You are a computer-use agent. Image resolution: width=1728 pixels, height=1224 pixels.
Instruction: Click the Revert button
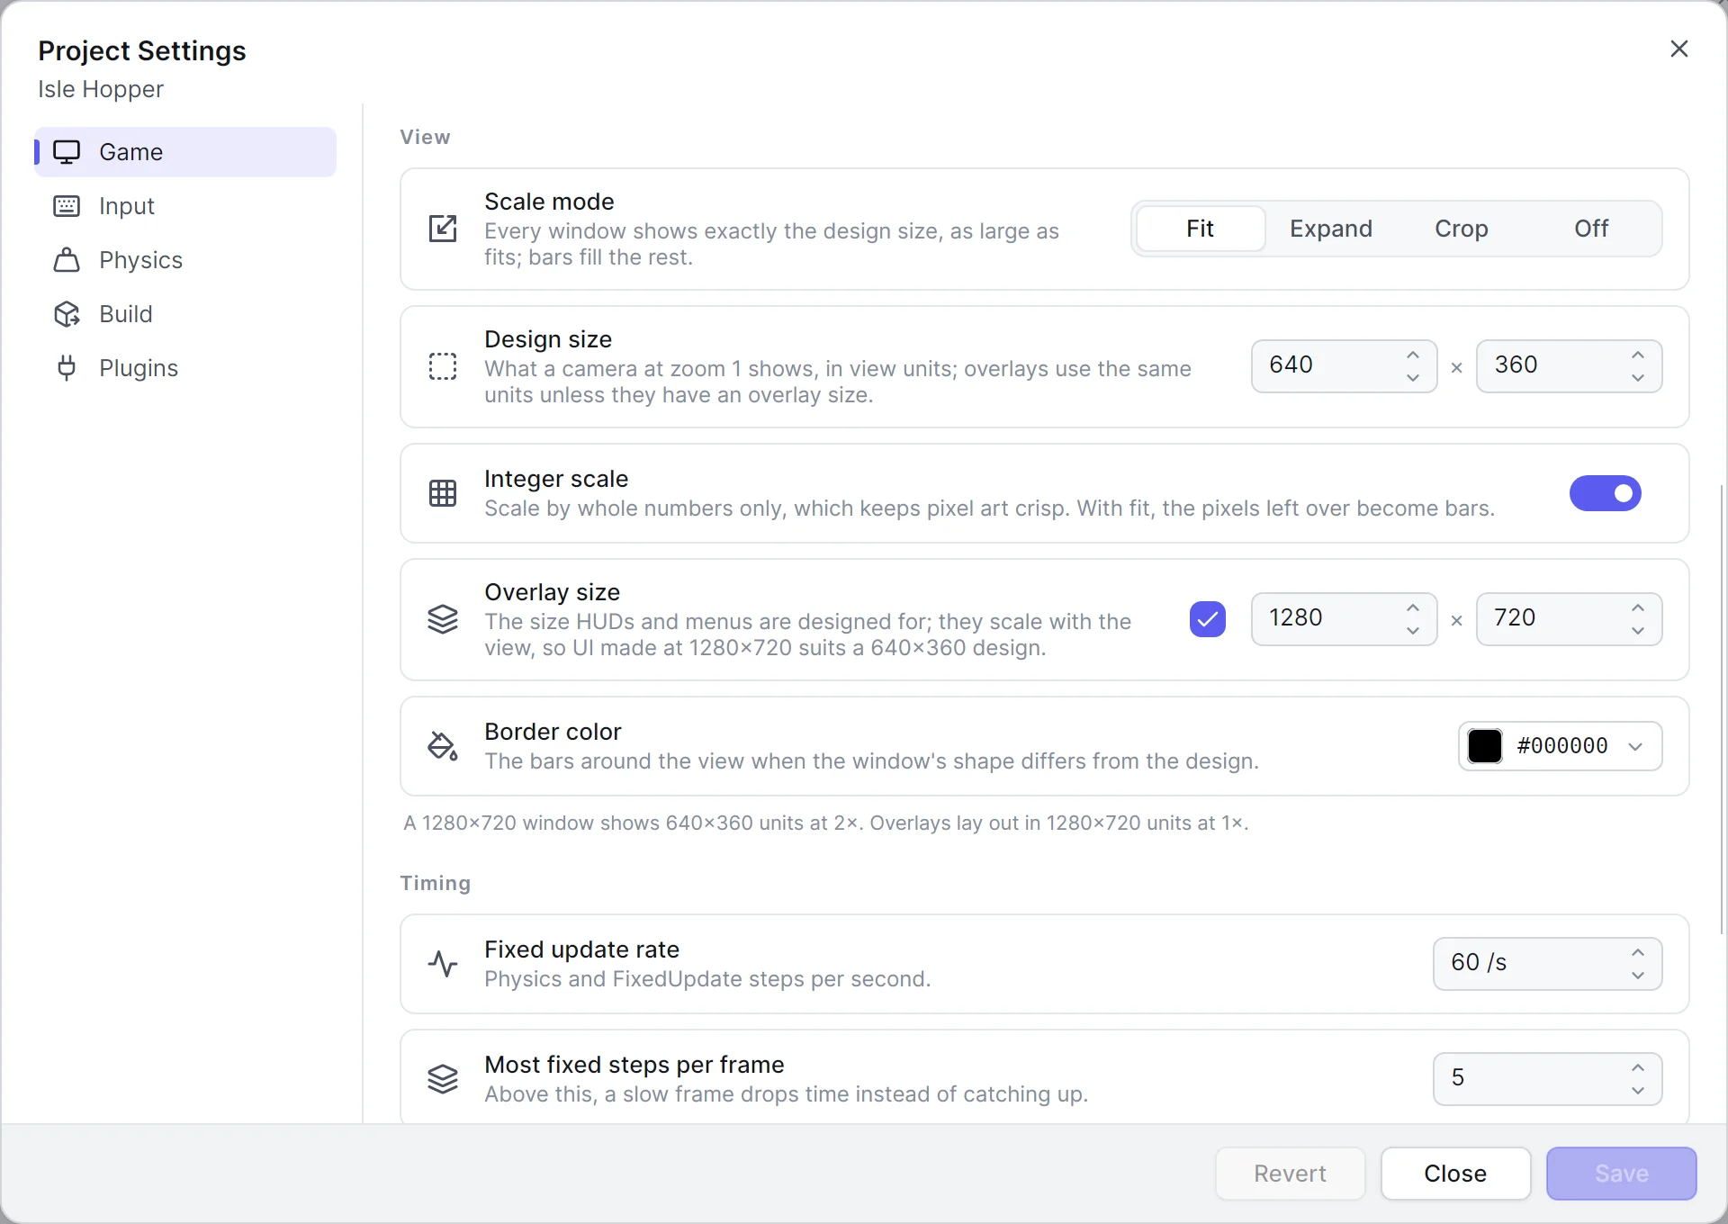coord(1291,1174)
